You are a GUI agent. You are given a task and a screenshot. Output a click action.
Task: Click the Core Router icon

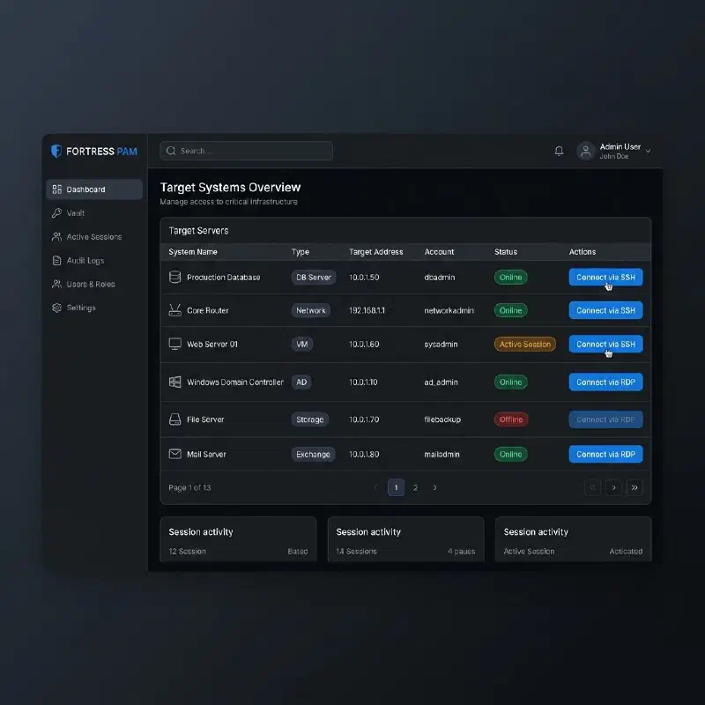[174, 310]
